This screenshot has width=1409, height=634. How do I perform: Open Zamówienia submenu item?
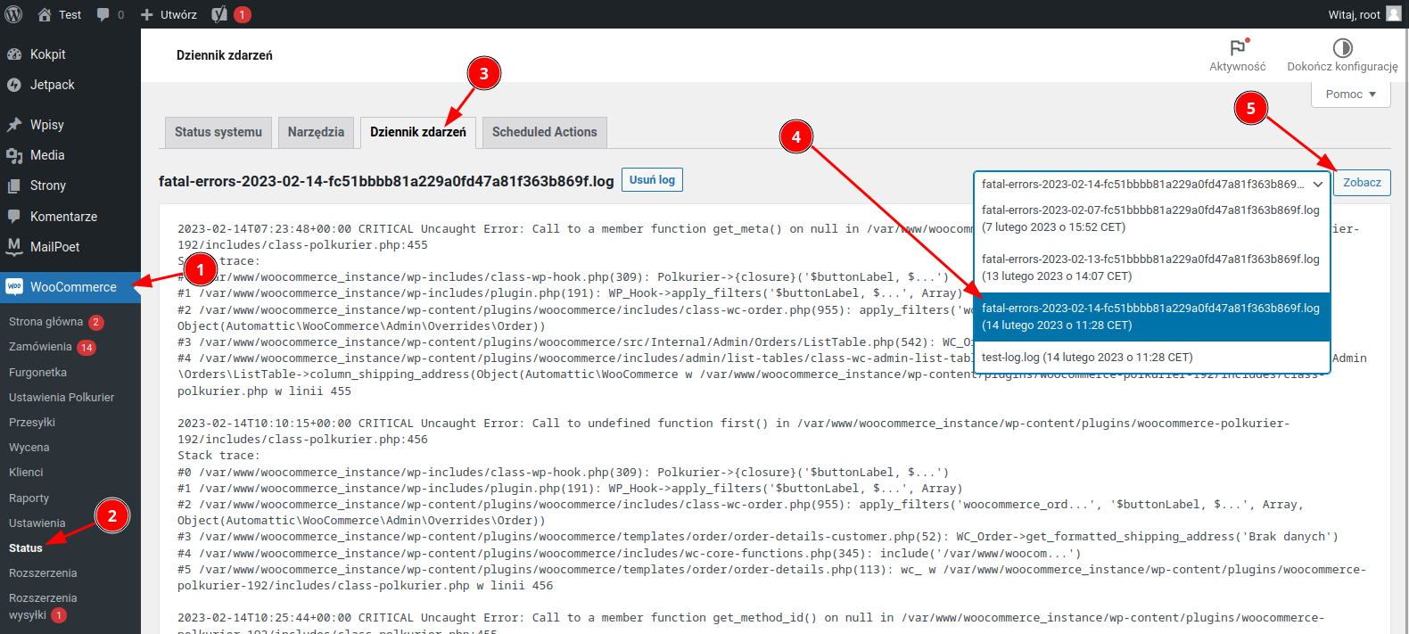(40, 347)
